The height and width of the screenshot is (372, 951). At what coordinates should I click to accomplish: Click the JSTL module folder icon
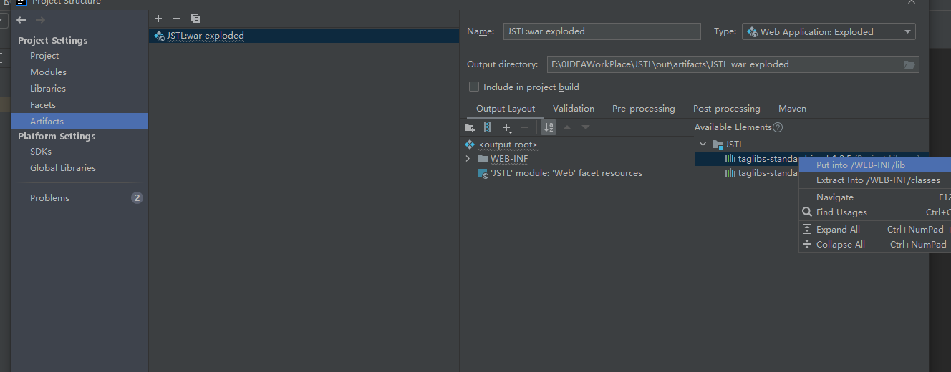[718, 145]
